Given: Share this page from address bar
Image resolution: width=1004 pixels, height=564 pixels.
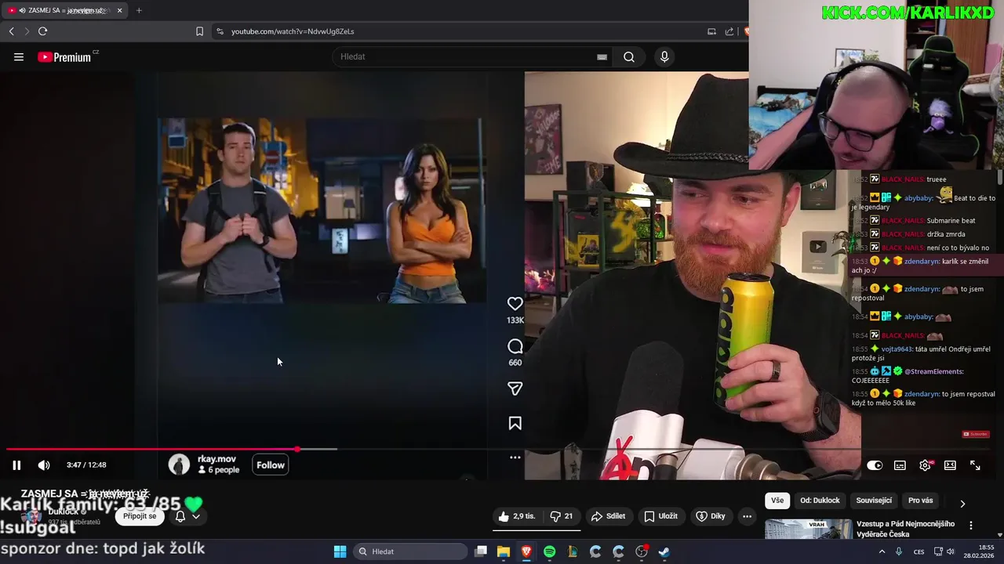Looking at the screenshot, I should [729, 31].
